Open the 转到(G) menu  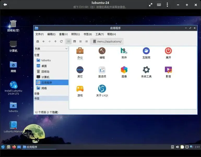(x=75, y=34)
